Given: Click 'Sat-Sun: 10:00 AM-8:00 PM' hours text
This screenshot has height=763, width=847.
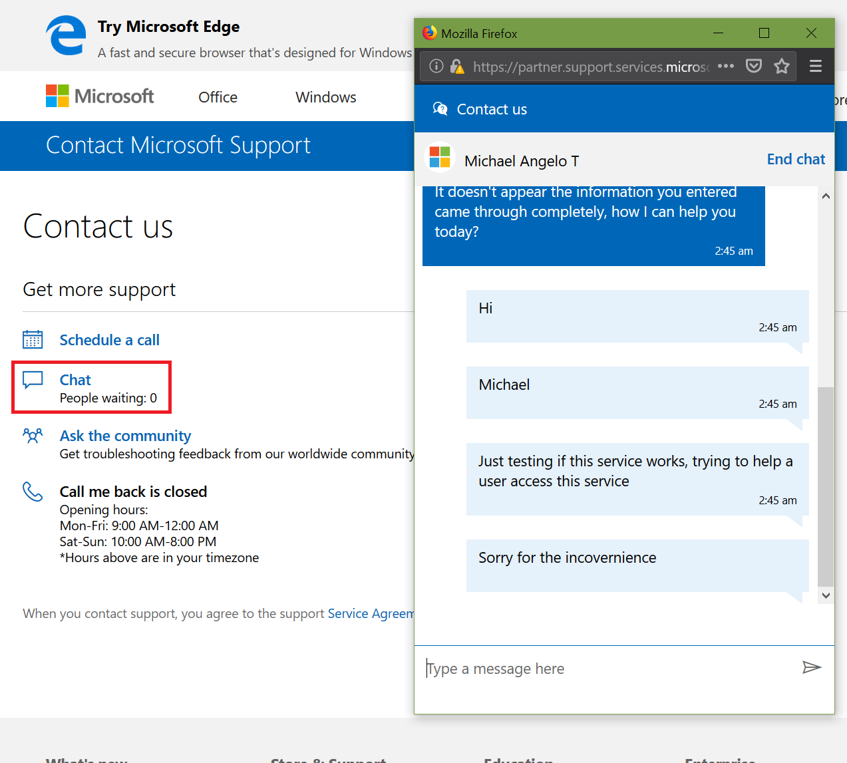Looking at the screenshot, I should click(x=138, y=541).
